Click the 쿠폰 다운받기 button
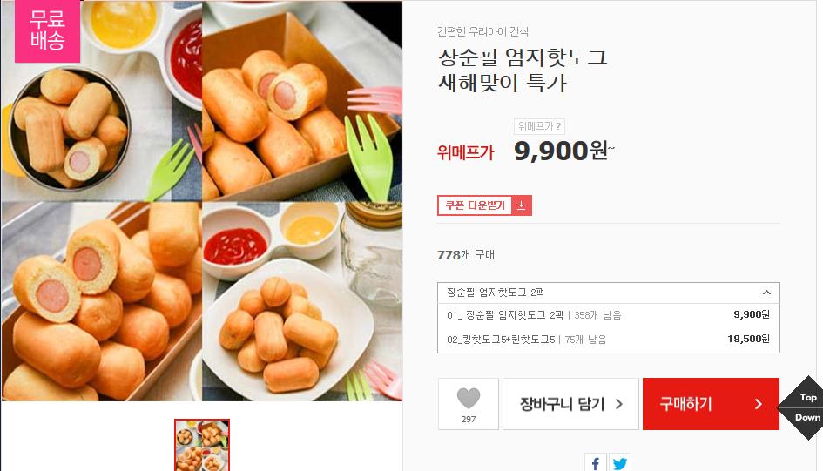The height and width of the screenshot is (471, 823). point(484,205)
